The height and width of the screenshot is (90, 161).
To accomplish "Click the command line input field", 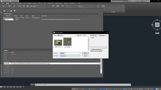I will tap(83, 85).
